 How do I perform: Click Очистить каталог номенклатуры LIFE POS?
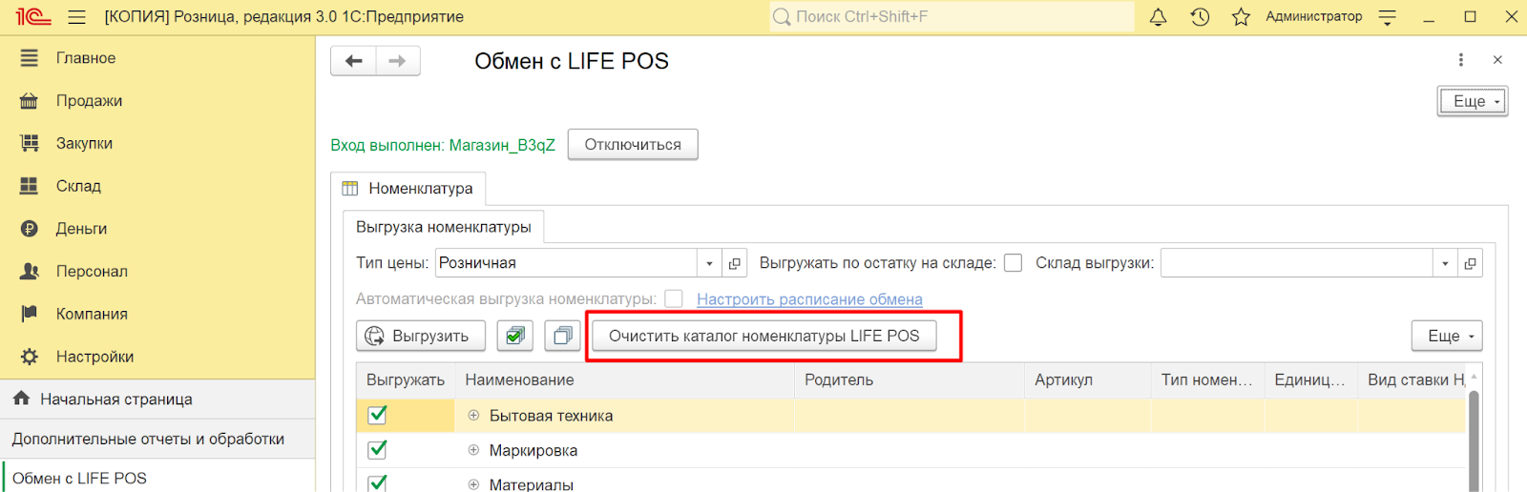tap(763, 336)
